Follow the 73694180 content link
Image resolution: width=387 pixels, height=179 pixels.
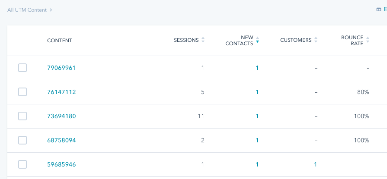point(61,116)
